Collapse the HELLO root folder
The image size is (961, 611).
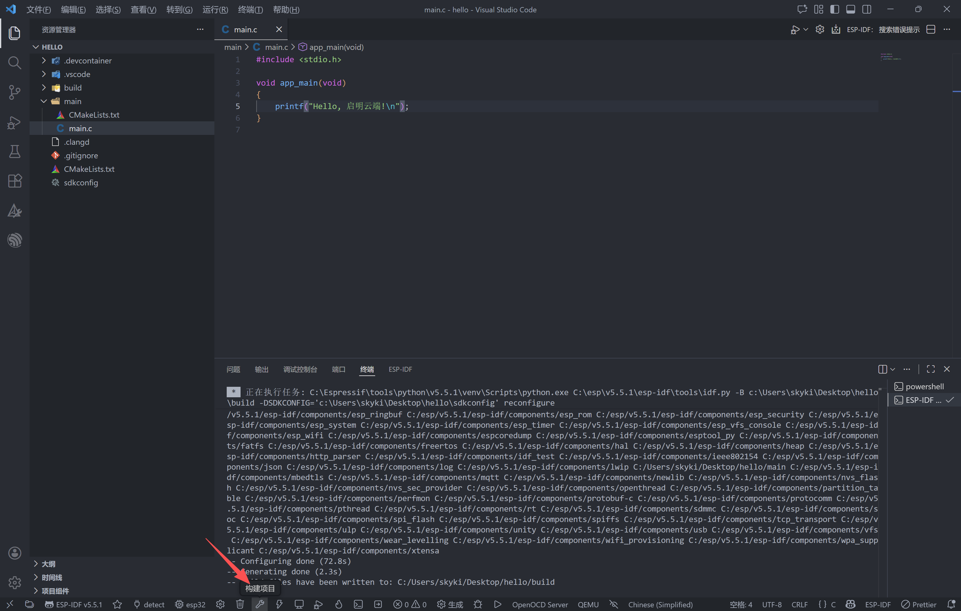pyautogui.click(x=36, y=47)
